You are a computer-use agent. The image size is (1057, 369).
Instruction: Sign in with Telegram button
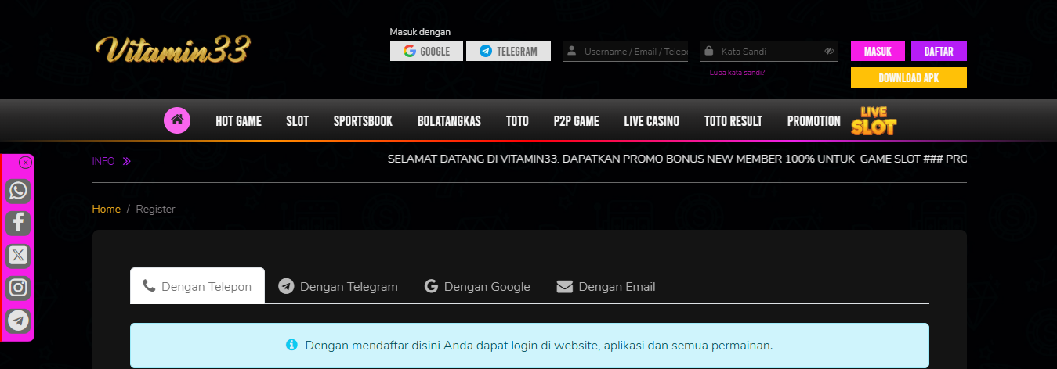pos(509,51)
